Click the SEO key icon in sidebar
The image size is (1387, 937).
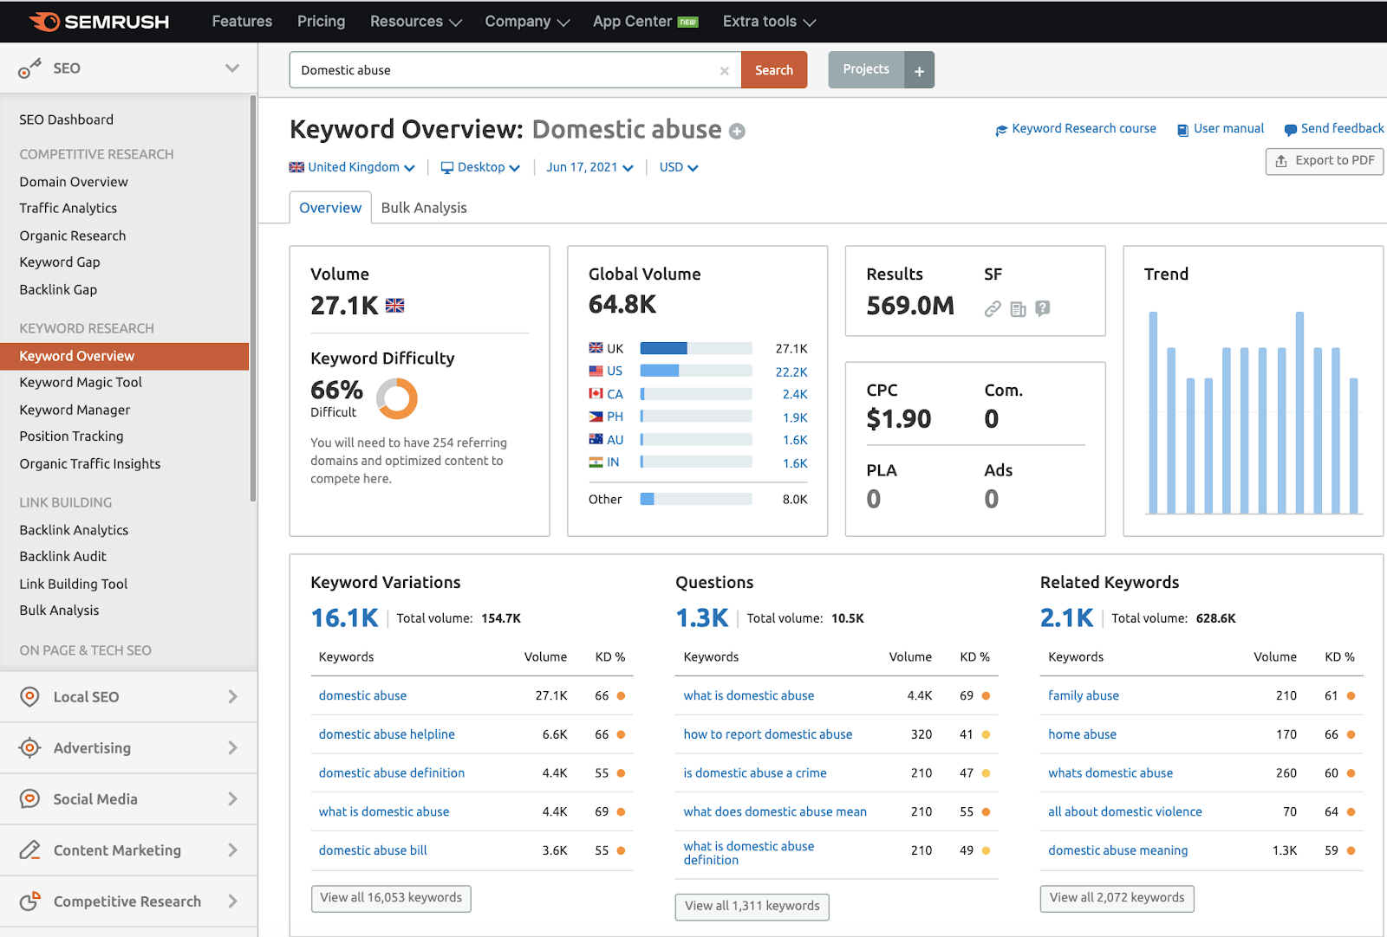click(29, 68)
